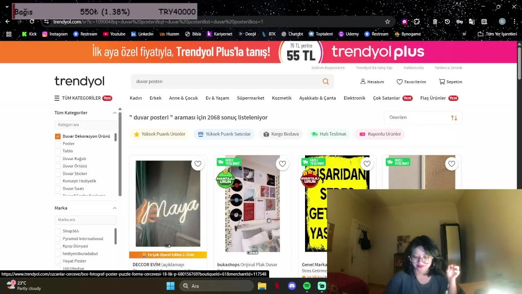The height and width of the screenshot is (294, 522).
Task: Click the orange search magnifier icon
Action: pyautogui.click(x=325, y=81)
